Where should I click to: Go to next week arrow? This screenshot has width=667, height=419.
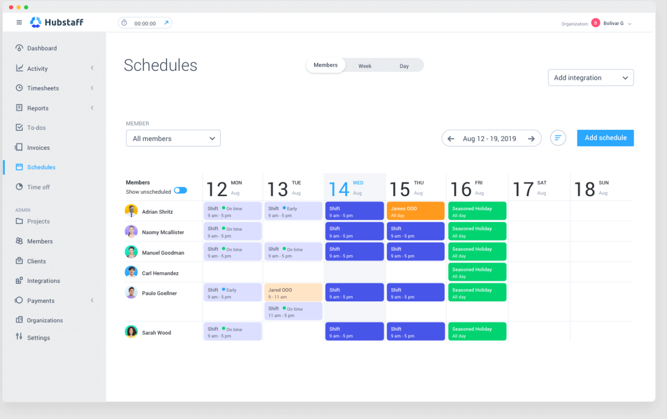click(531, 138)
